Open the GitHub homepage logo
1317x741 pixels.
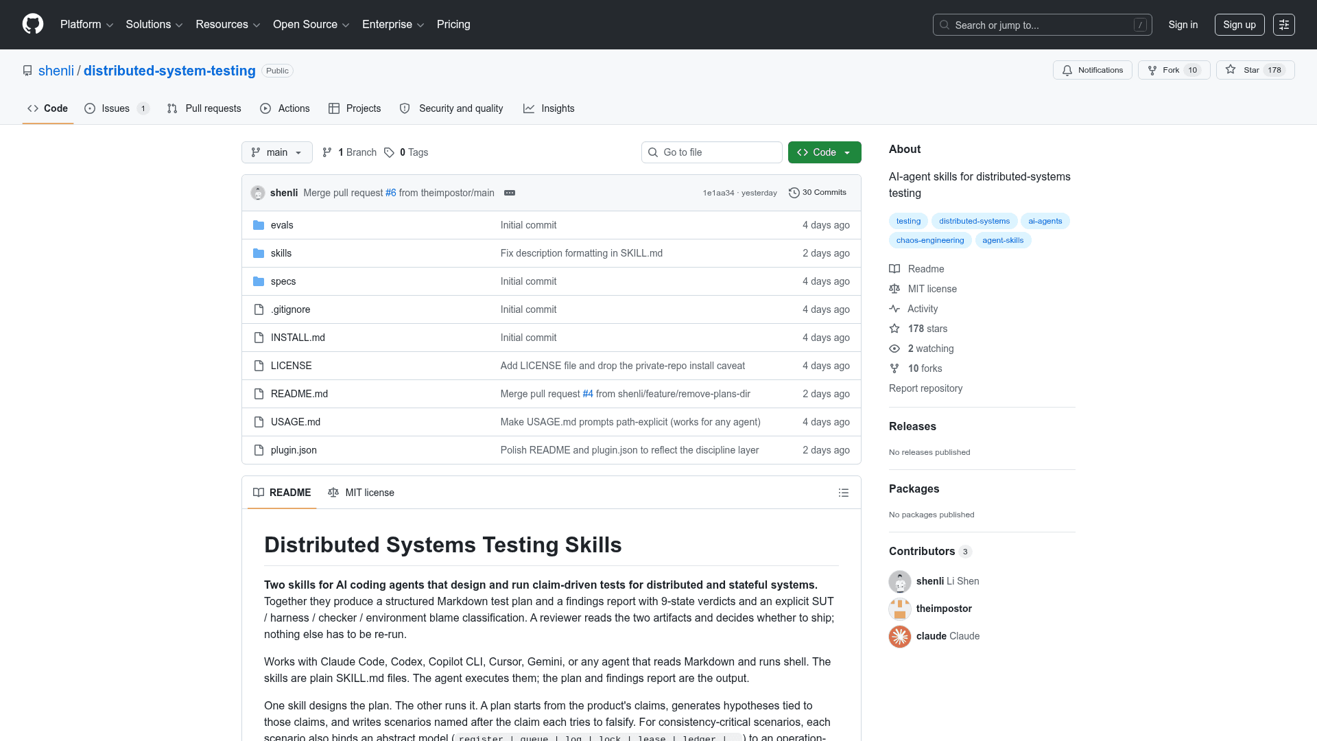33,24
